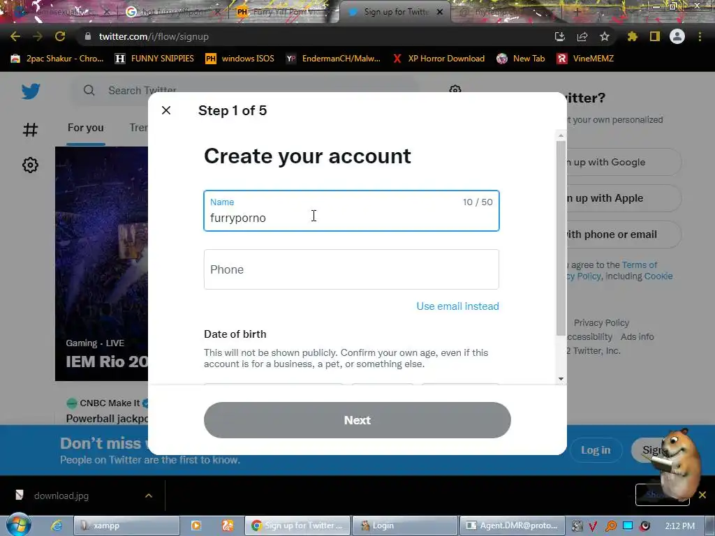Image resolution: width=715 pixels, height=536 pixels.
Task: Open Chrome three-dot menu
Action: 700,36
